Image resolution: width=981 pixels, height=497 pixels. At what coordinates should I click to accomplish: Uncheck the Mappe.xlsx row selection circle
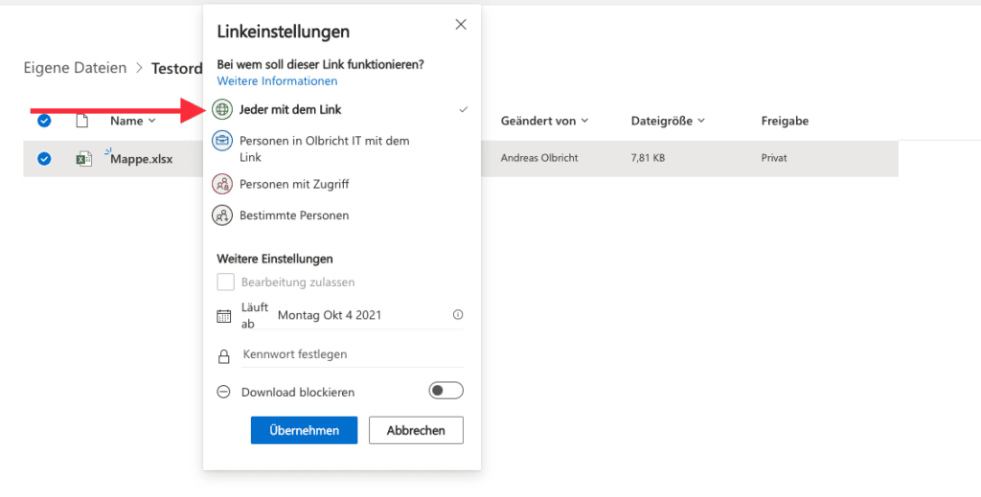(x=44, y=159)
